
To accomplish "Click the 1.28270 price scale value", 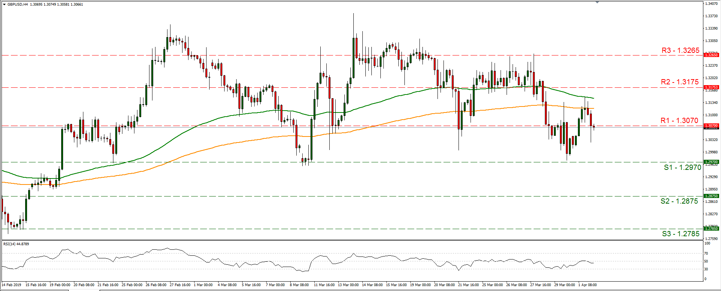I will pos(712,214).
